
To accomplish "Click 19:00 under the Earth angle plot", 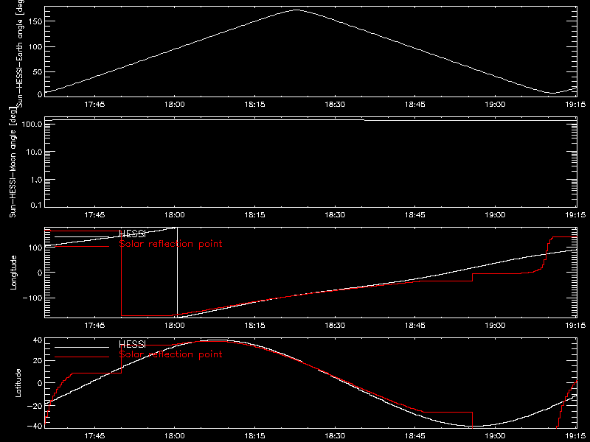I will click(x=495, y=104).
